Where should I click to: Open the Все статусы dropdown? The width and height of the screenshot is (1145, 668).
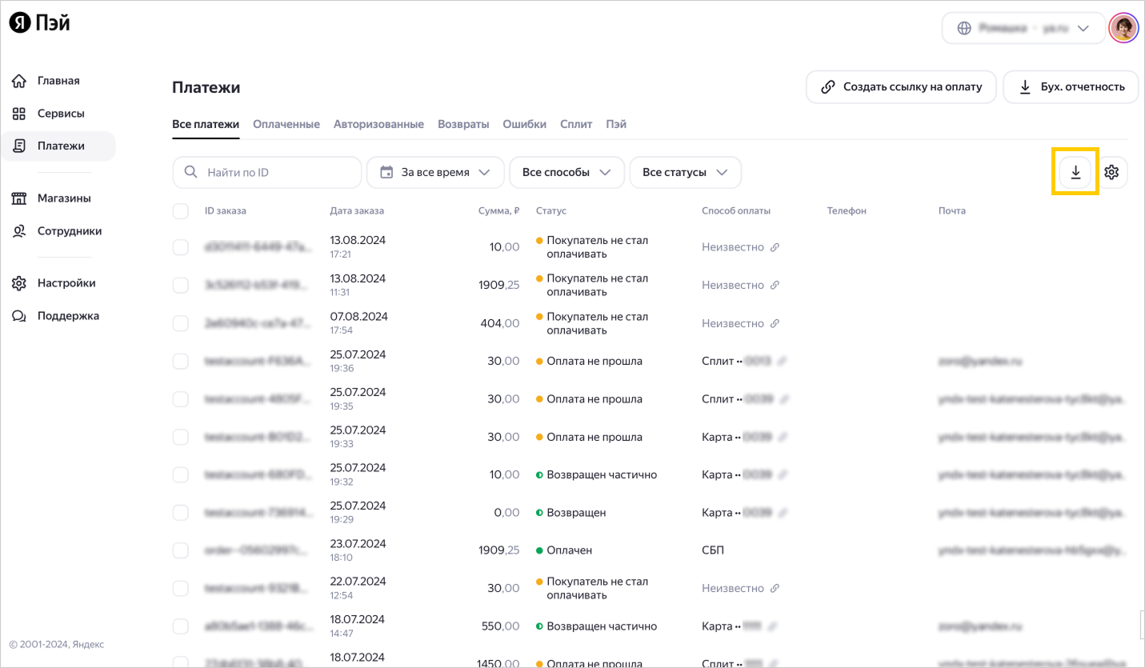(685, 172)
